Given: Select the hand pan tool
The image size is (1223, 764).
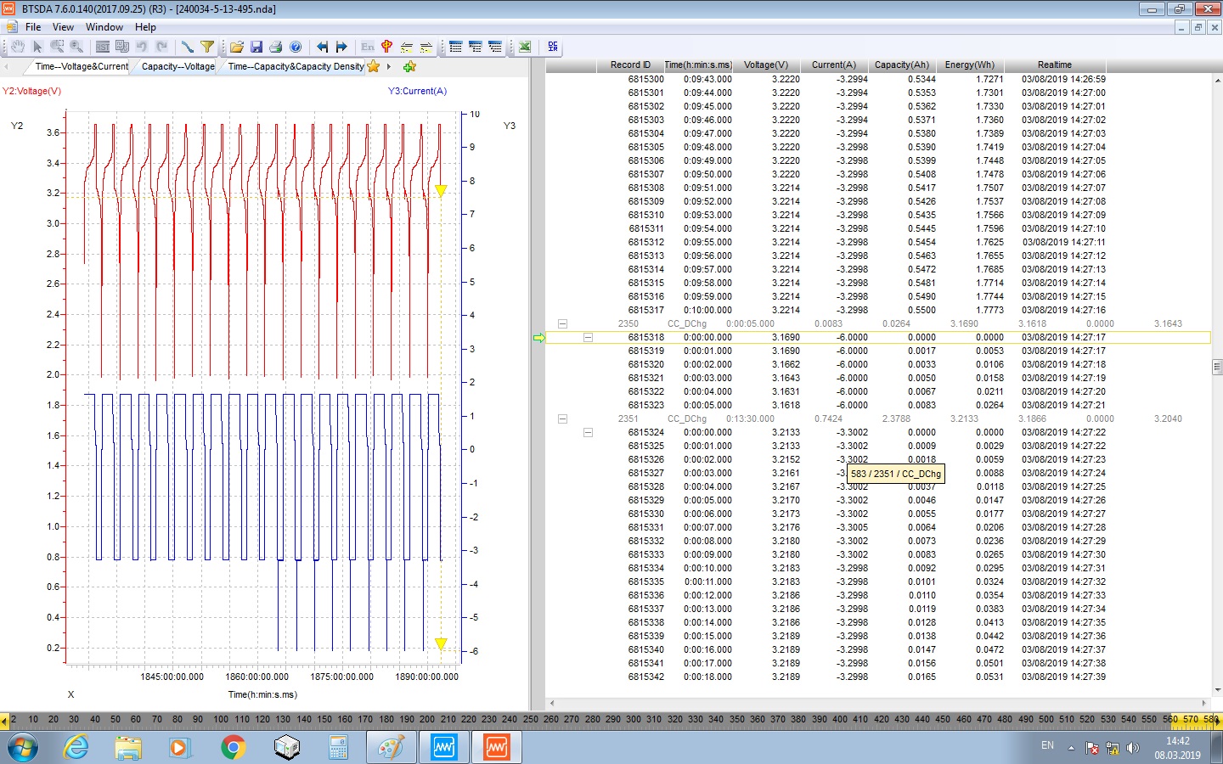Looking at the screenshot, I should 17,47.
